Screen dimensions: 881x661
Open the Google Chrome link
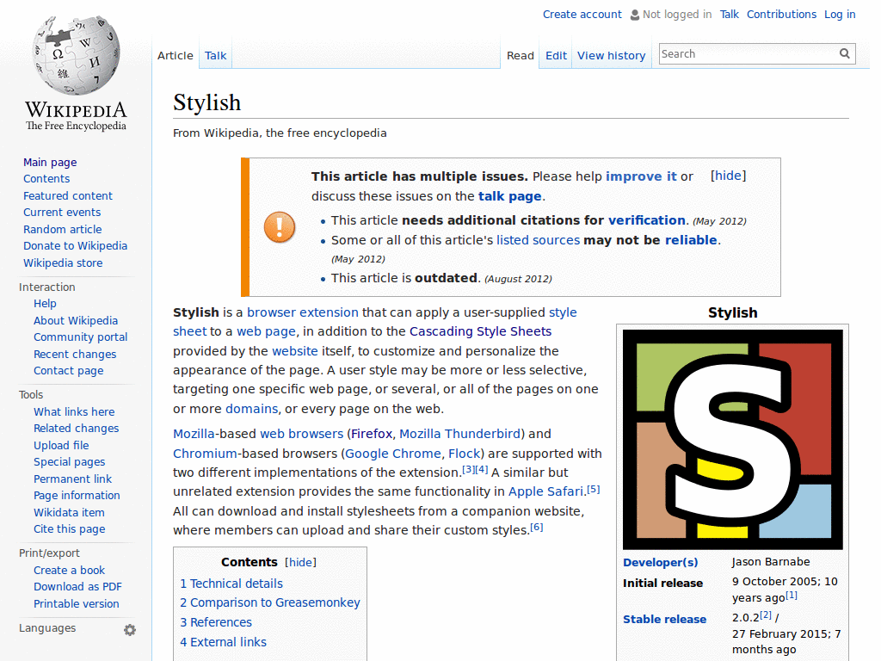[x=392, y=454]
